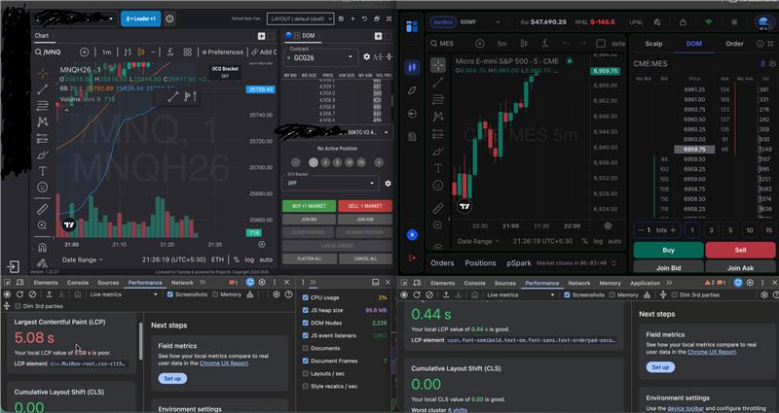
Task: Check the Documents monitor option
Action: 306,348
